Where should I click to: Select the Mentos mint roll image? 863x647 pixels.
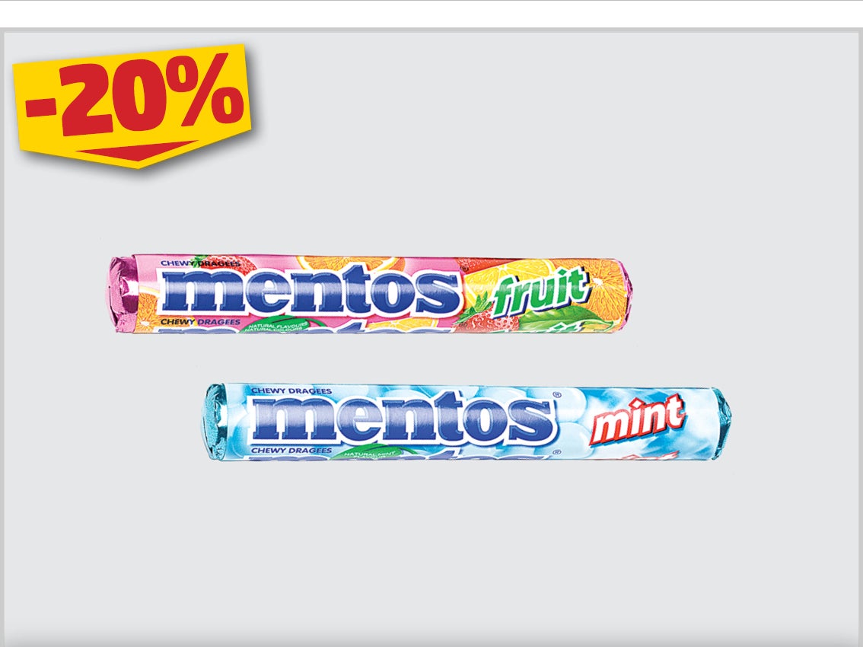(467, 423)
